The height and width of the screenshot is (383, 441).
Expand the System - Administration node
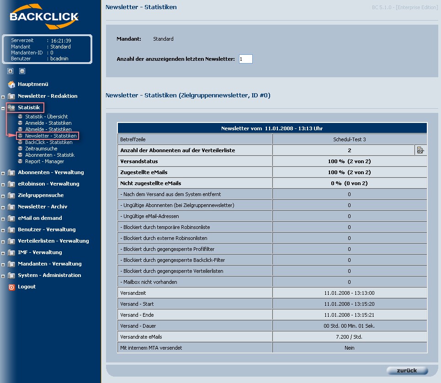[3, 276]
